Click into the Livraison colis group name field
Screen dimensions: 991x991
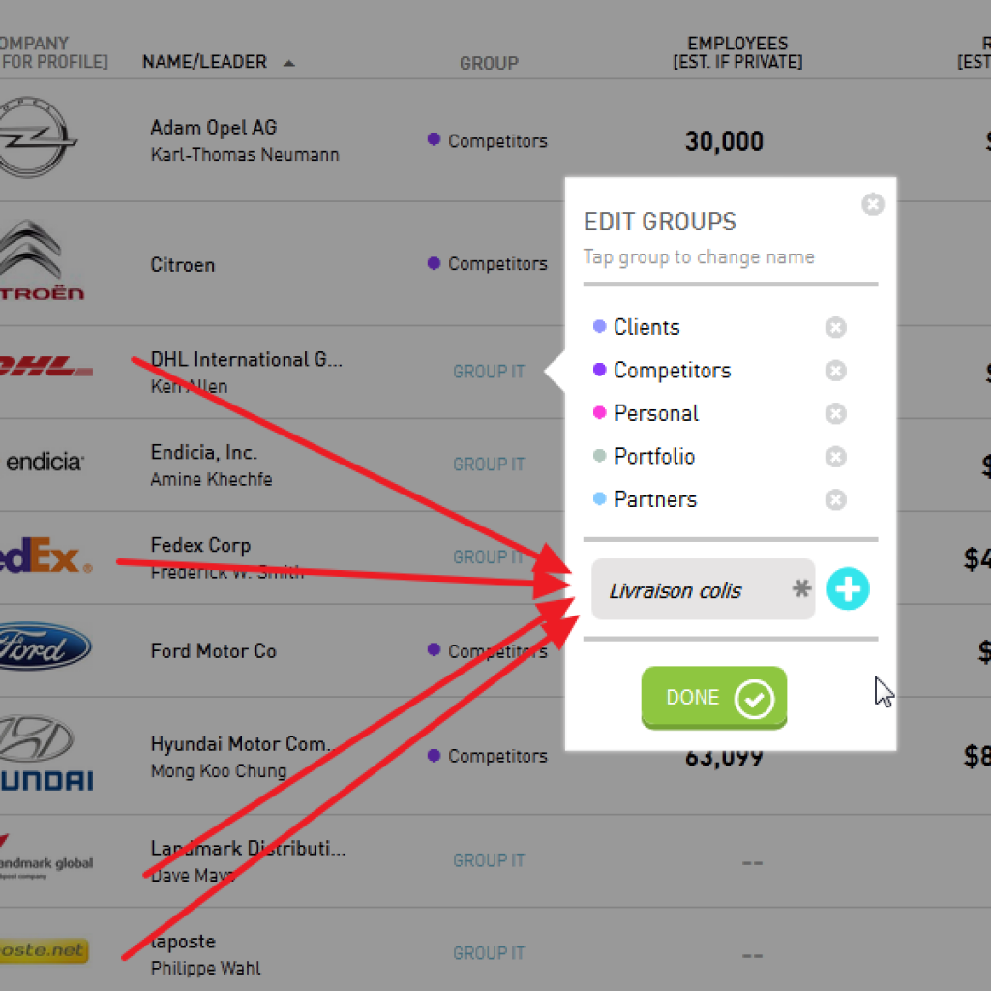pyautogui.click(x=692, y=590)
